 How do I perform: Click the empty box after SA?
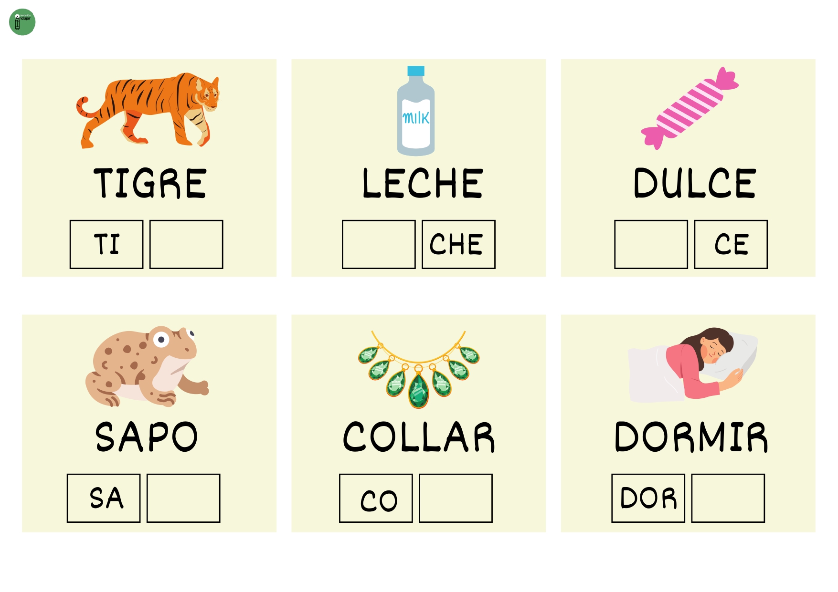pos(183,498)
